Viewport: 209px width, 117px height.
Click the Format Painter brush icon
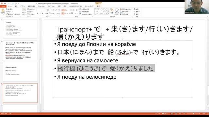click(x=7, y=14)
